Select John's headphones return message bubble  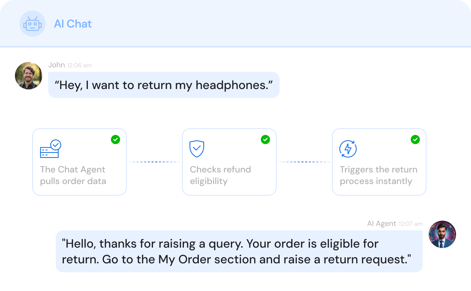(x=164, y=85)
